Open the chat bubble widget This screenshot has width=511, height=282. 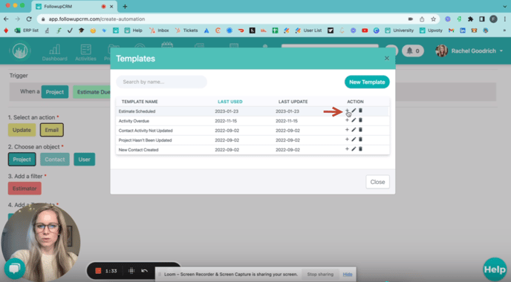(15, 269)
